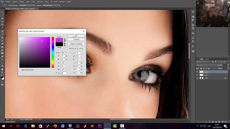Open the Opacity dropdown in Layers panel
Screen dimensions: 230x129
pos(228,65)
